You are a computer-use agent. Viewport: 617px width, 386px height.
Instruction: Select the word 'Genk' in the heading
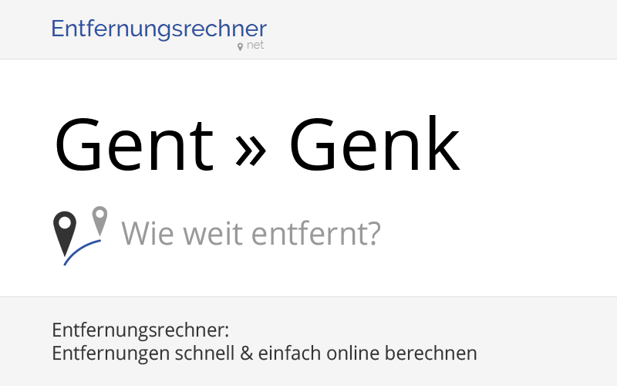375,144
